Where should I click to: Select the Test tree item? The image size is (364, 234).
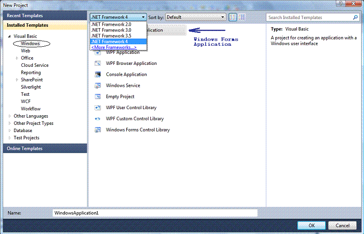pyautogui.click(x=25, y=94)
